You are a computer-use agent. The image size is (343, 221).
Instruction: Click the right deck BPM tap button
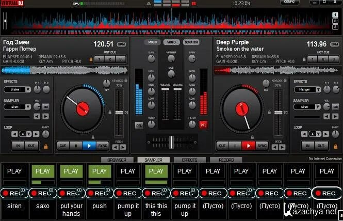coord(335,44)
